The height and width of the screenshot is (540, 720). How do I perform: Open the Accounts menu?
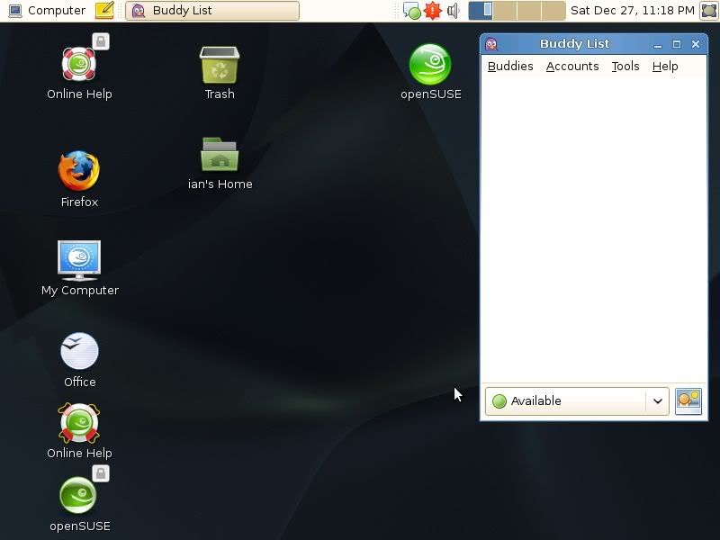pos(572,66)
